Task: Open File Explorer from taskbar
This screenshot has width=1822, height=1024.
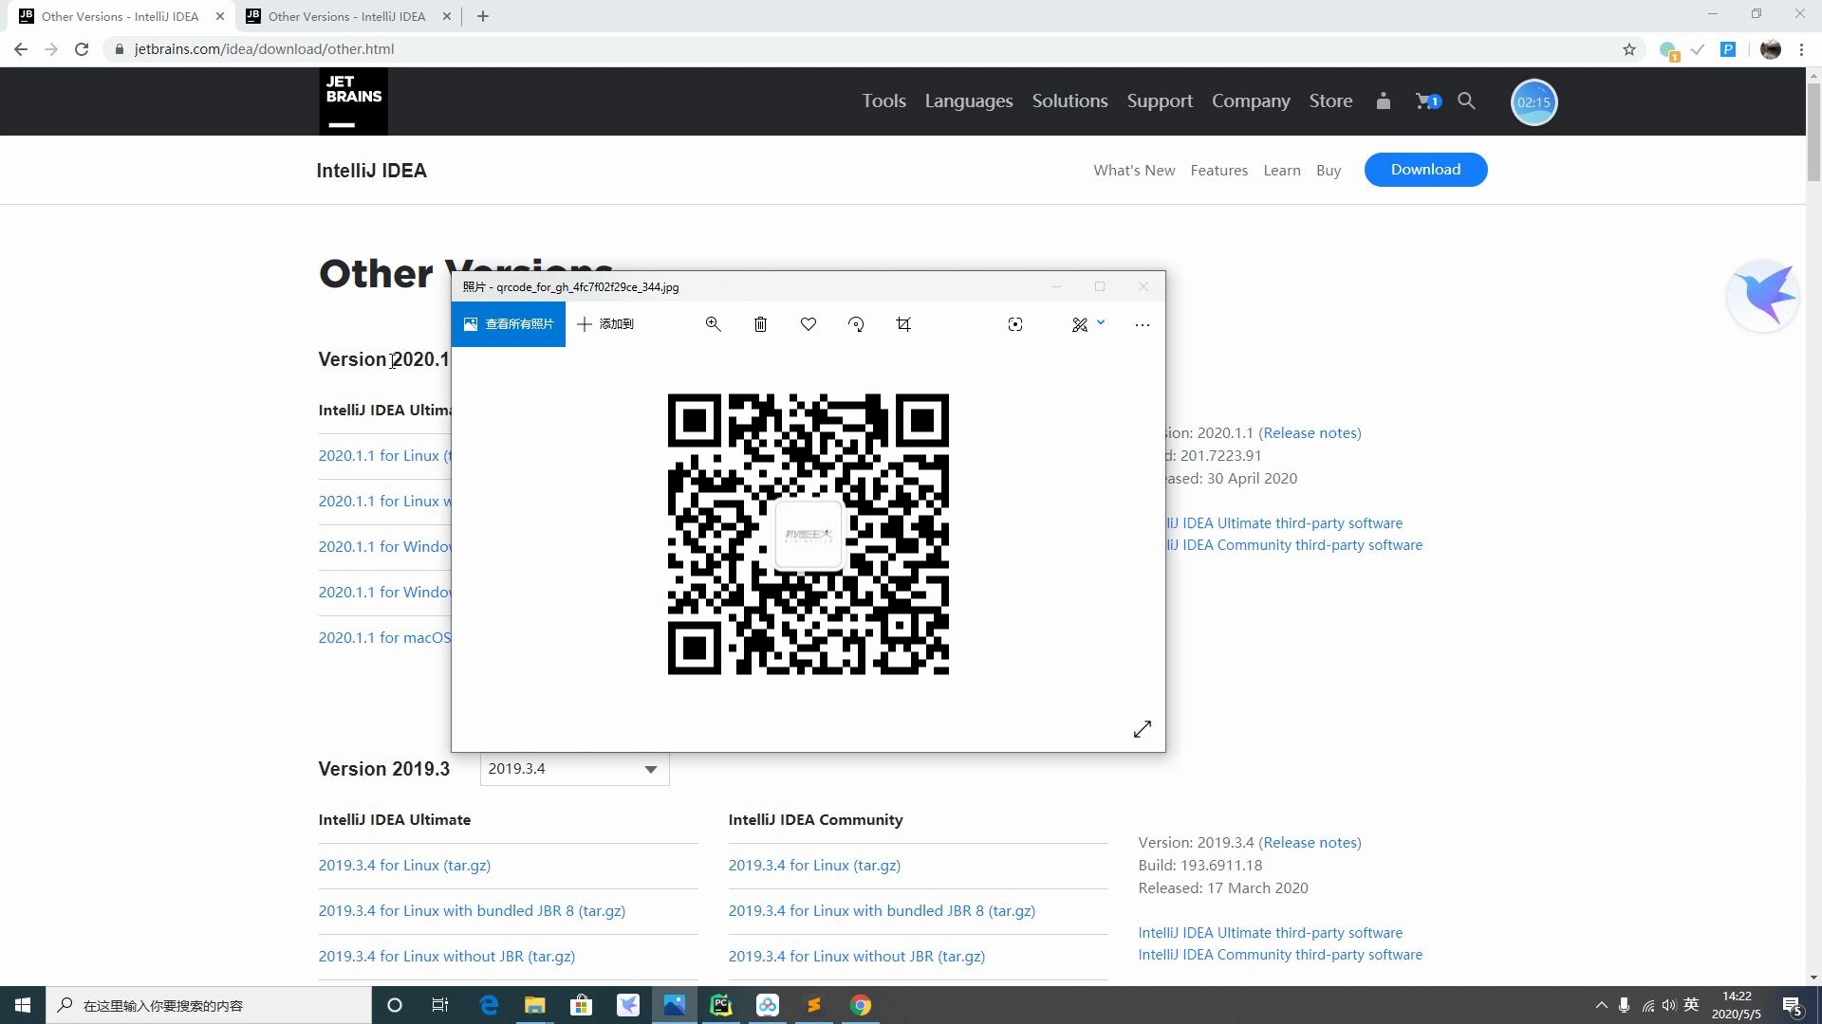Action: pyautogui.click(x=535, y=1005)
